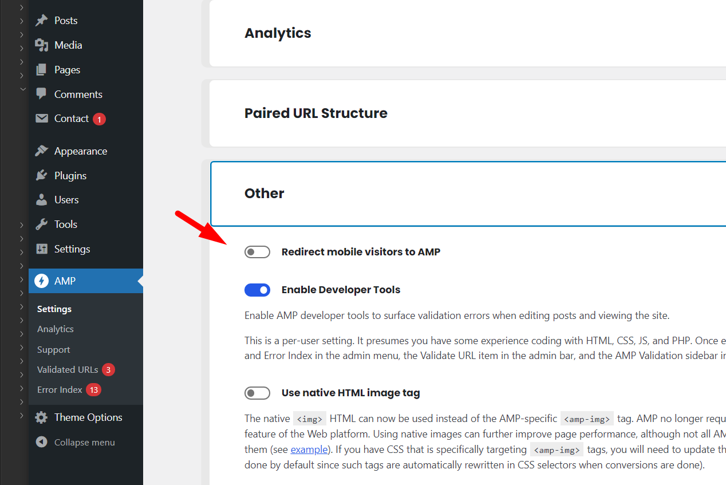The image size is (726, 485).
Task: Expand the Analytics settings panel
Action: 468,33
